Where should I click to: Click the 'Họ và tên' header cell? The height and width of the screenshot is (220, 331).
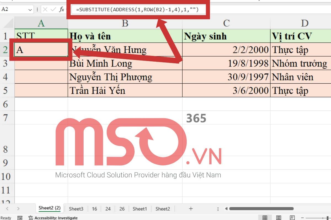pyautogui.click(x=125, y=36)
